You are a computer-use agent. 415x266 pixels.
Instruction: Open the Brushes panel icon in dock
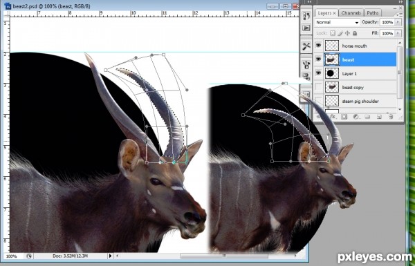tap(306, 64)
